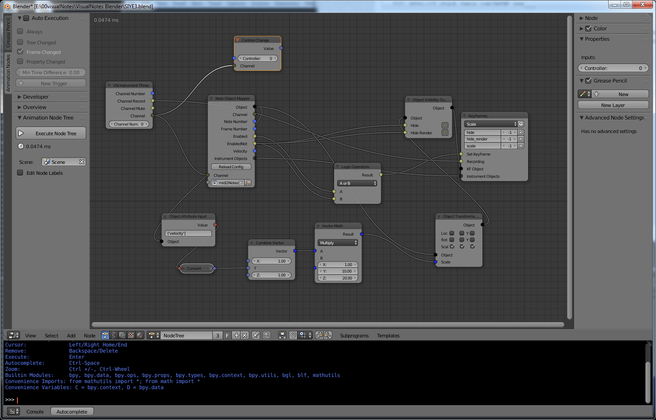Copy selected nodes to clipboard via header icon

(x=319, y=335)
